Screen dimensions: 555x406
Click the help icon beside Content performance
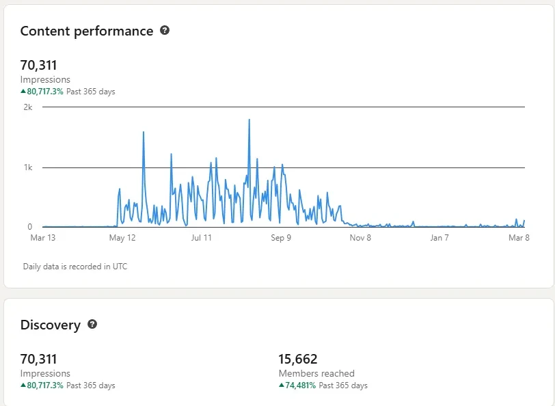click(x=165, y=31)
